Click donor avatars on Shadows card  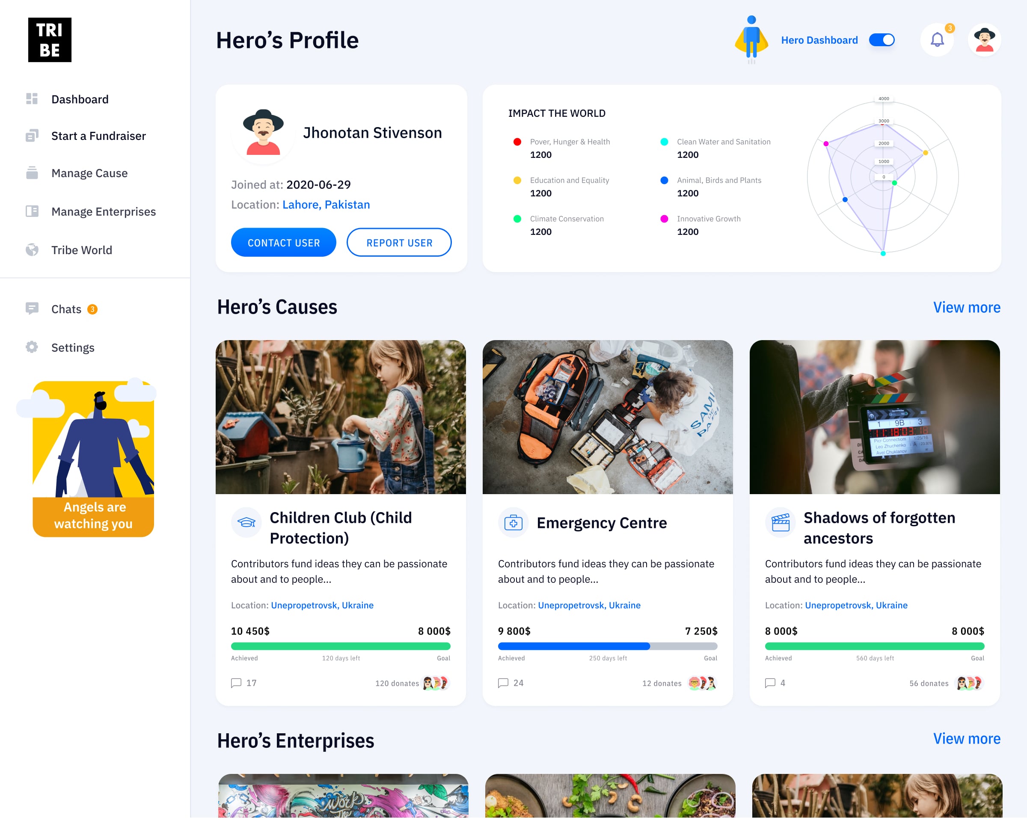pos(970,683)
